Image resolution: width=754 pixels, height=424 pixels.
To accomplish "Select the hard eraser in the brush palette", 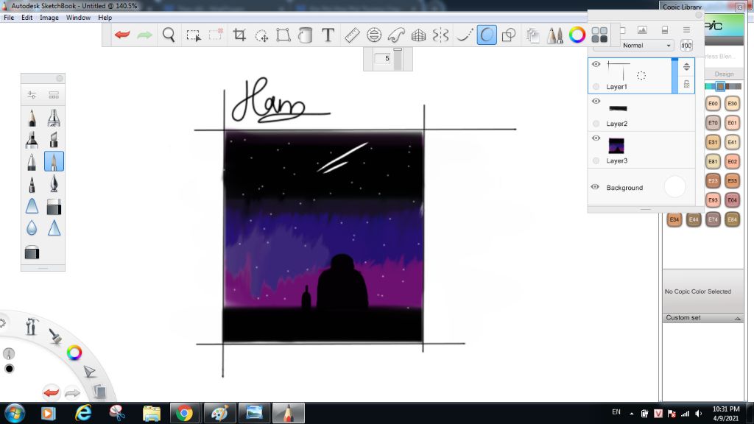I will point(53,207).
